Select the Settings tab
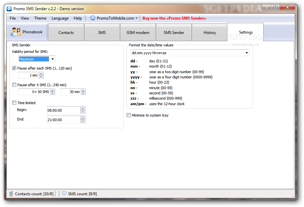The height and width of the screenshot is (207, 304). 246,32
